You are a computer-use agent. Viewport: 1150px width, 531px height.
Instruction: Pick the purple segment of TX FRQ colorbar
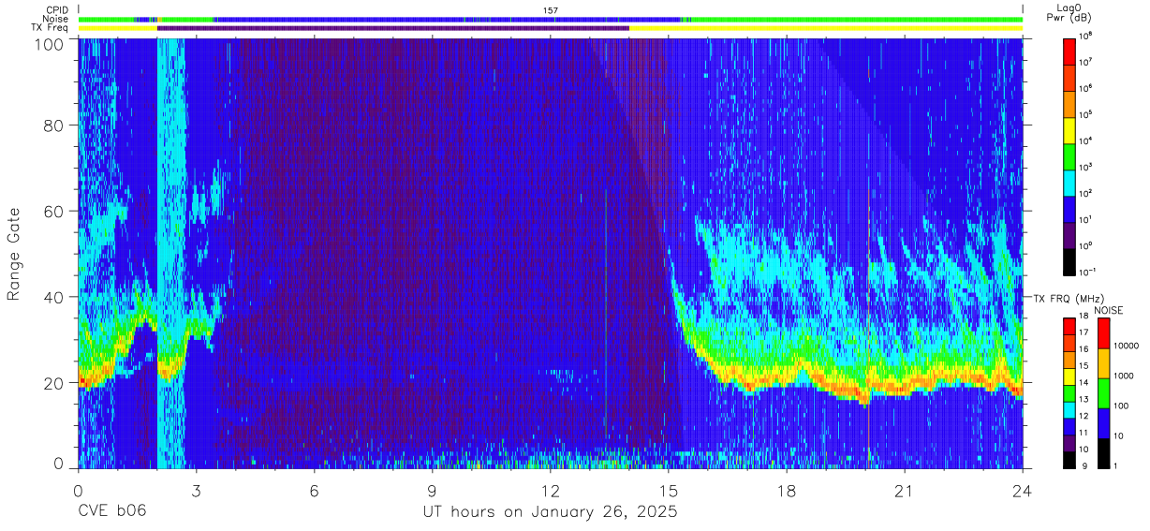(1069, 441)
